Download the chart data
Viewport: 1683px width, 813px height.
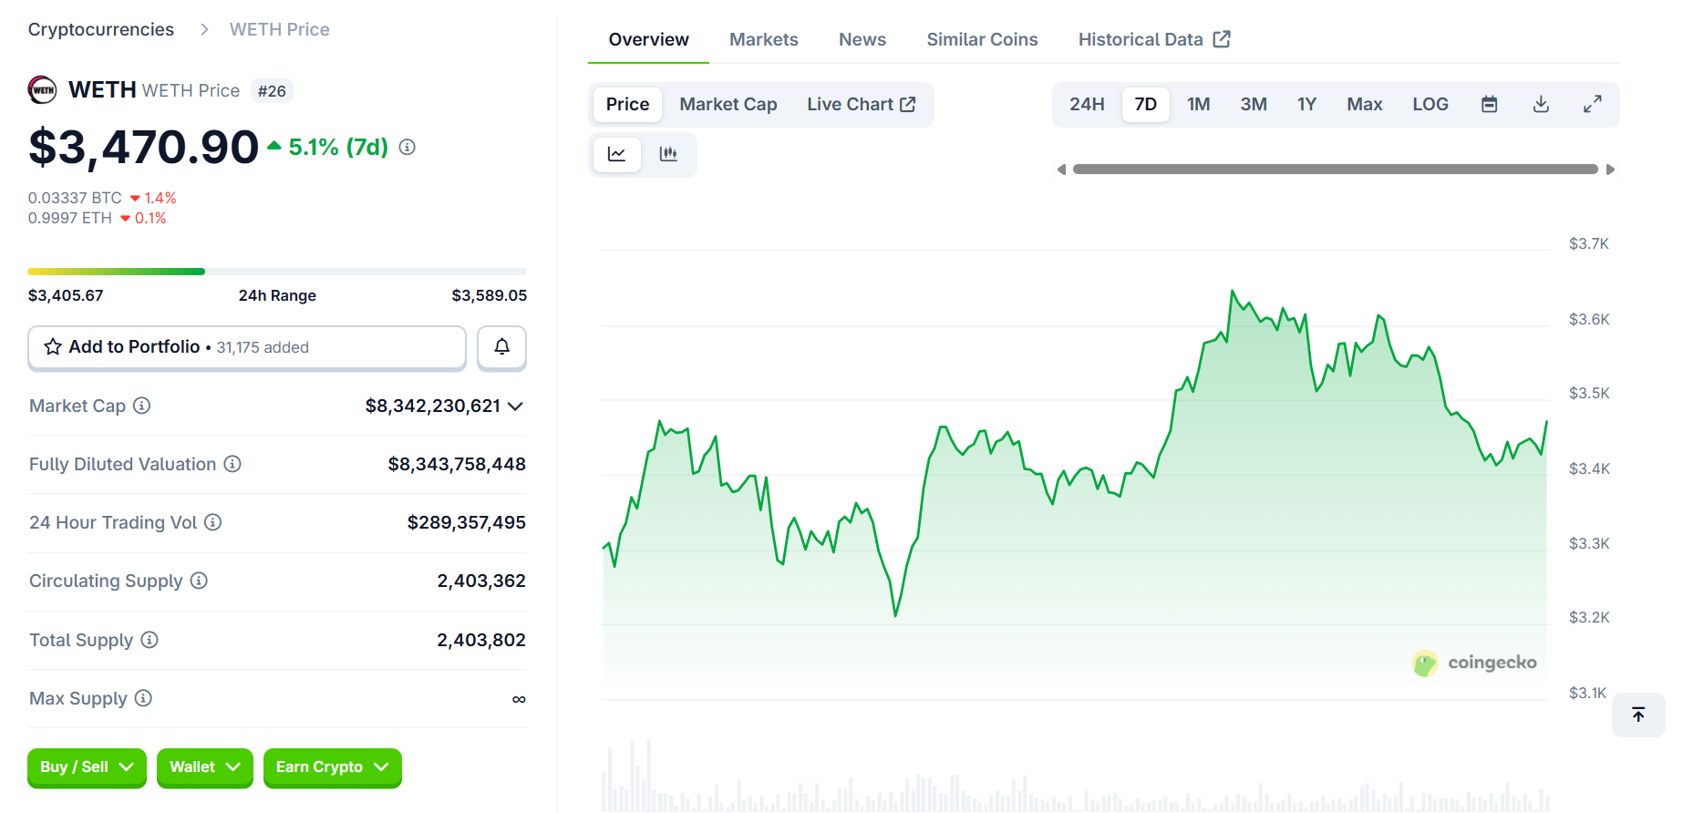click(1541, 104)
